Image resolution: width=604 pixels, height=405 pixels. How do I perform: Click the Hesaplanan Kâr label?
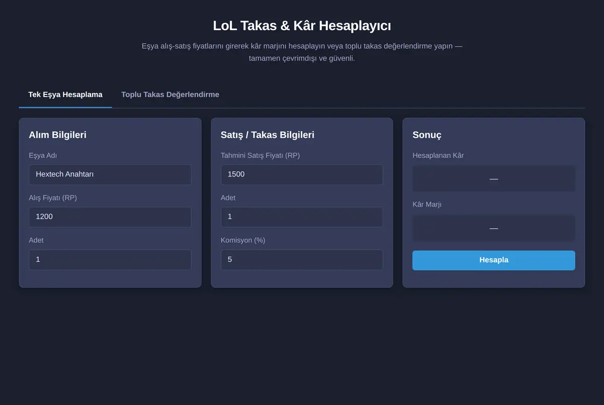tap(438, 156)
